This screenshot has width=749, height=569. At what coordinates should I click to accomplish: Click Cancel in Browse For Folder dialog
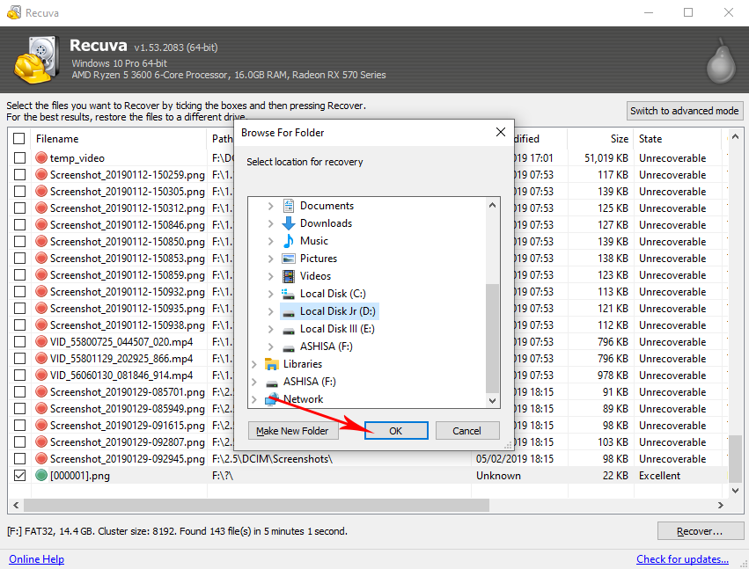point(467,431)
